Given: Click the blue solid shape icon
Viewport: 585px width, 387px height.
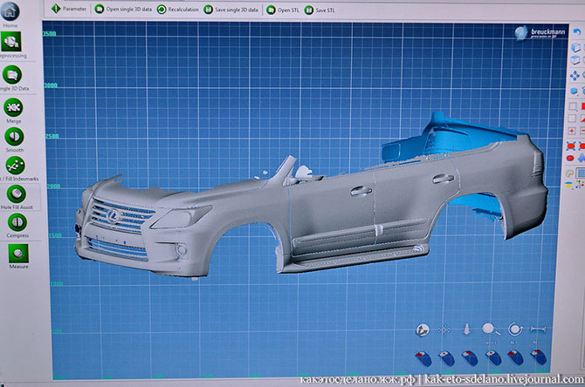Looking at the screenshot, I should (574, 91).
